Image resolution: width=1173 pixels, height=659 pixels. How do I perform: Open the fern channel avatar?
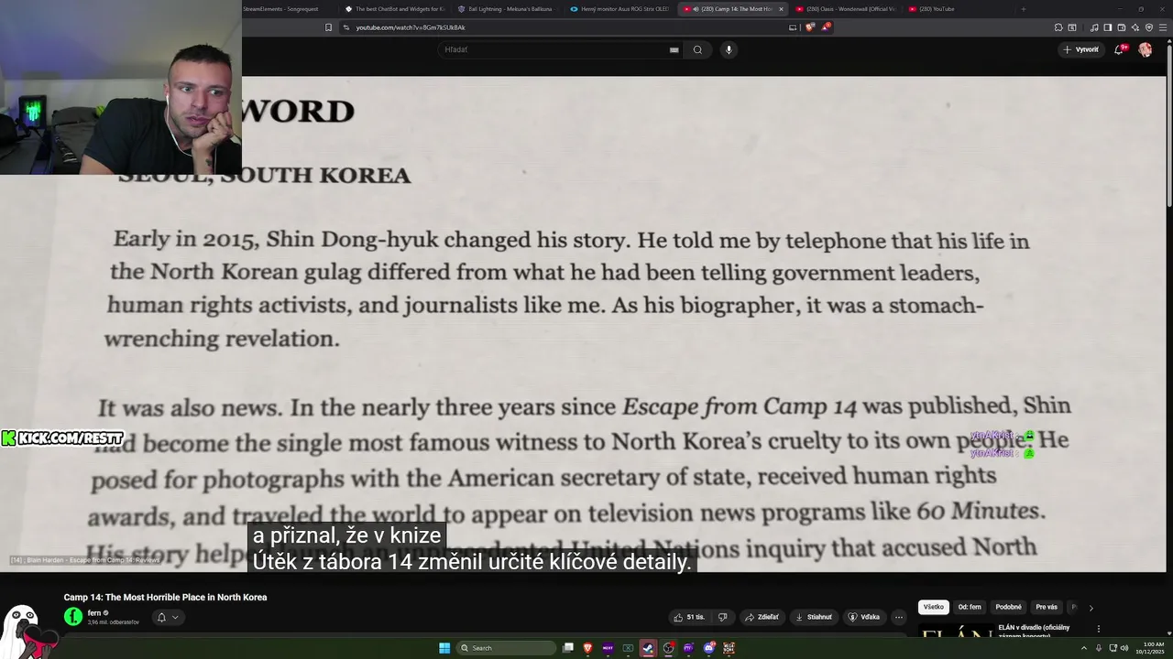click(x=72, y=617)
